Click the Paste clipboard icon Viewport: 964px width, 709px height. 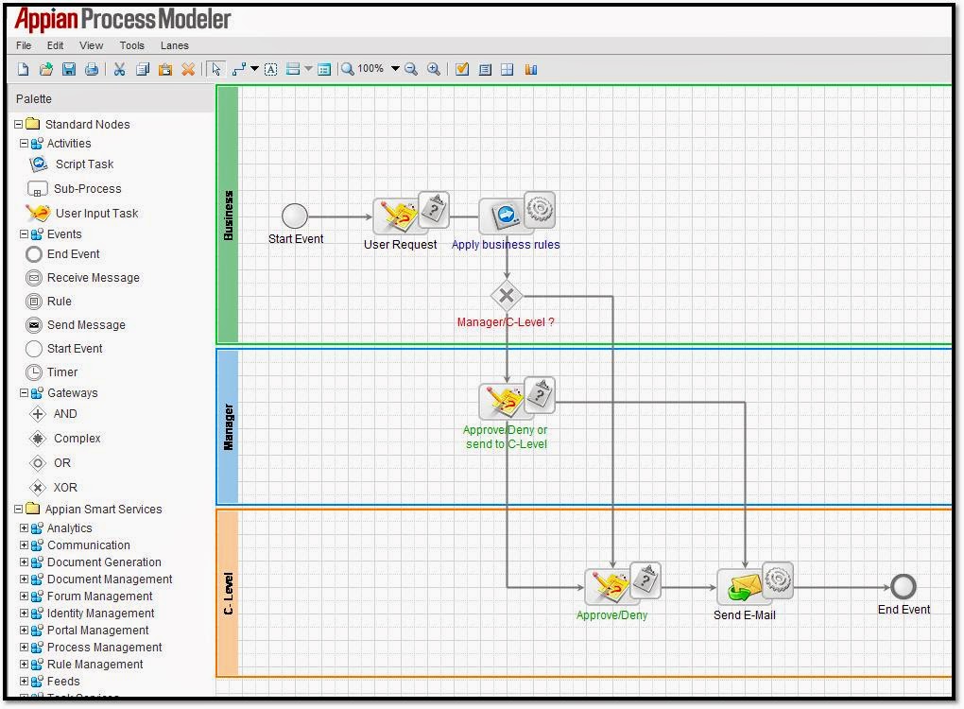click(x=164, y=70)
